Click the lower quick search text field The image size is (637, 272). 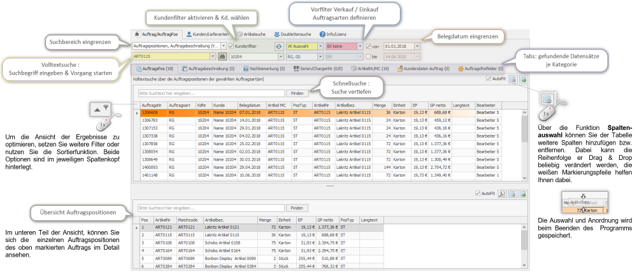pyautogui.click(x=211, y=208)
